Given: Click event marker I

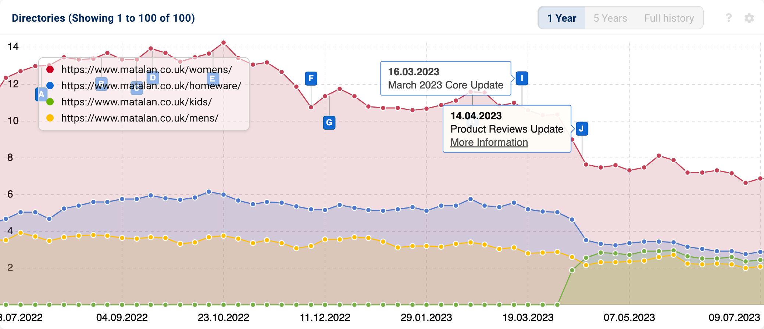Looking at the screenshot, I should click(522, 78).
